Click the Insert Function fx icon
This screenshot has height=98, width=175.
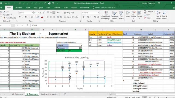click(x=27, y=25)
